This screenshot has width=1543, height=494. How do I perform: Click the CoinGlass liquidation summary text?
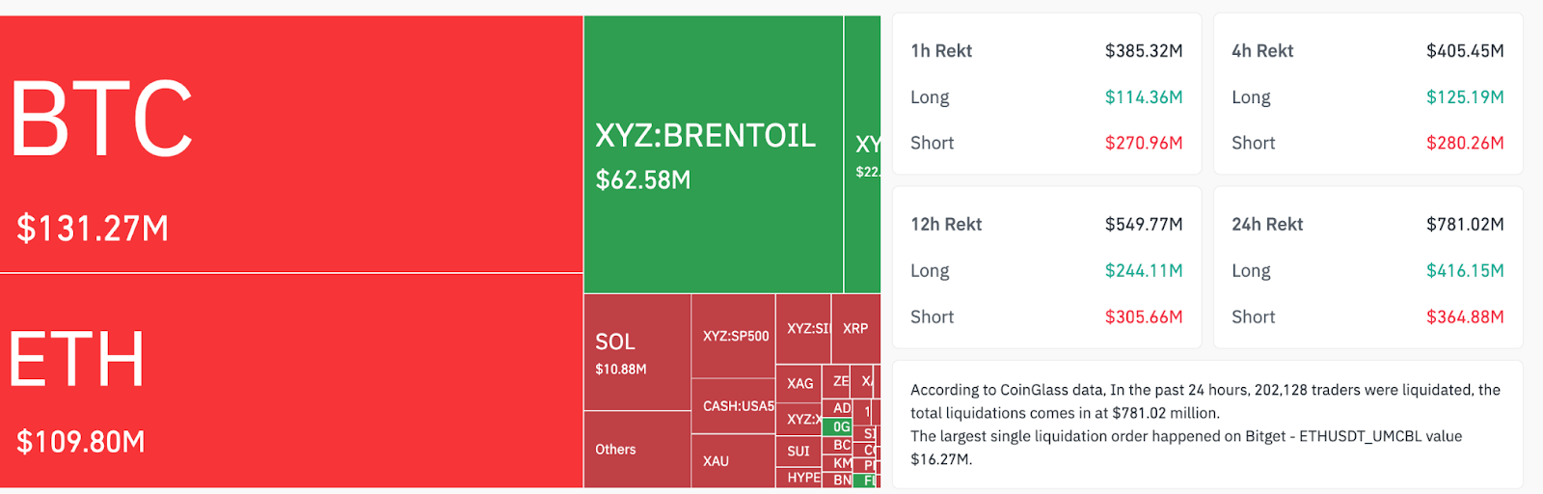(1205, 425)
